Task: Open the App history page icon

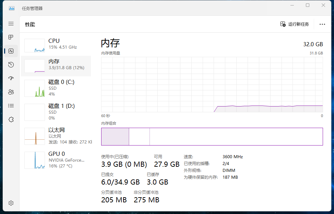Action: [x=11, y=65]
